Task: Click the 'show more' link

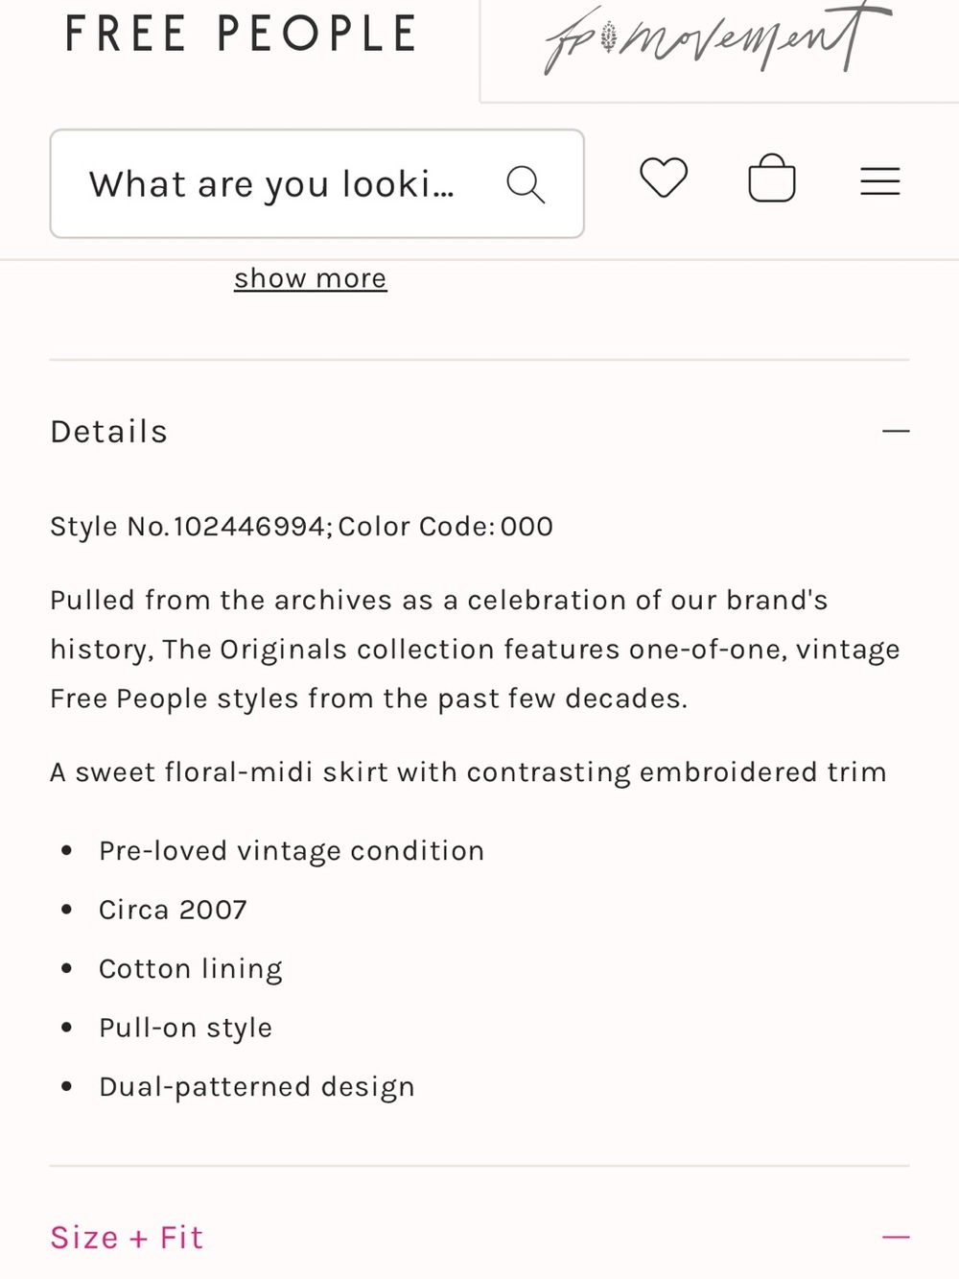Action: tap(311, 278)
